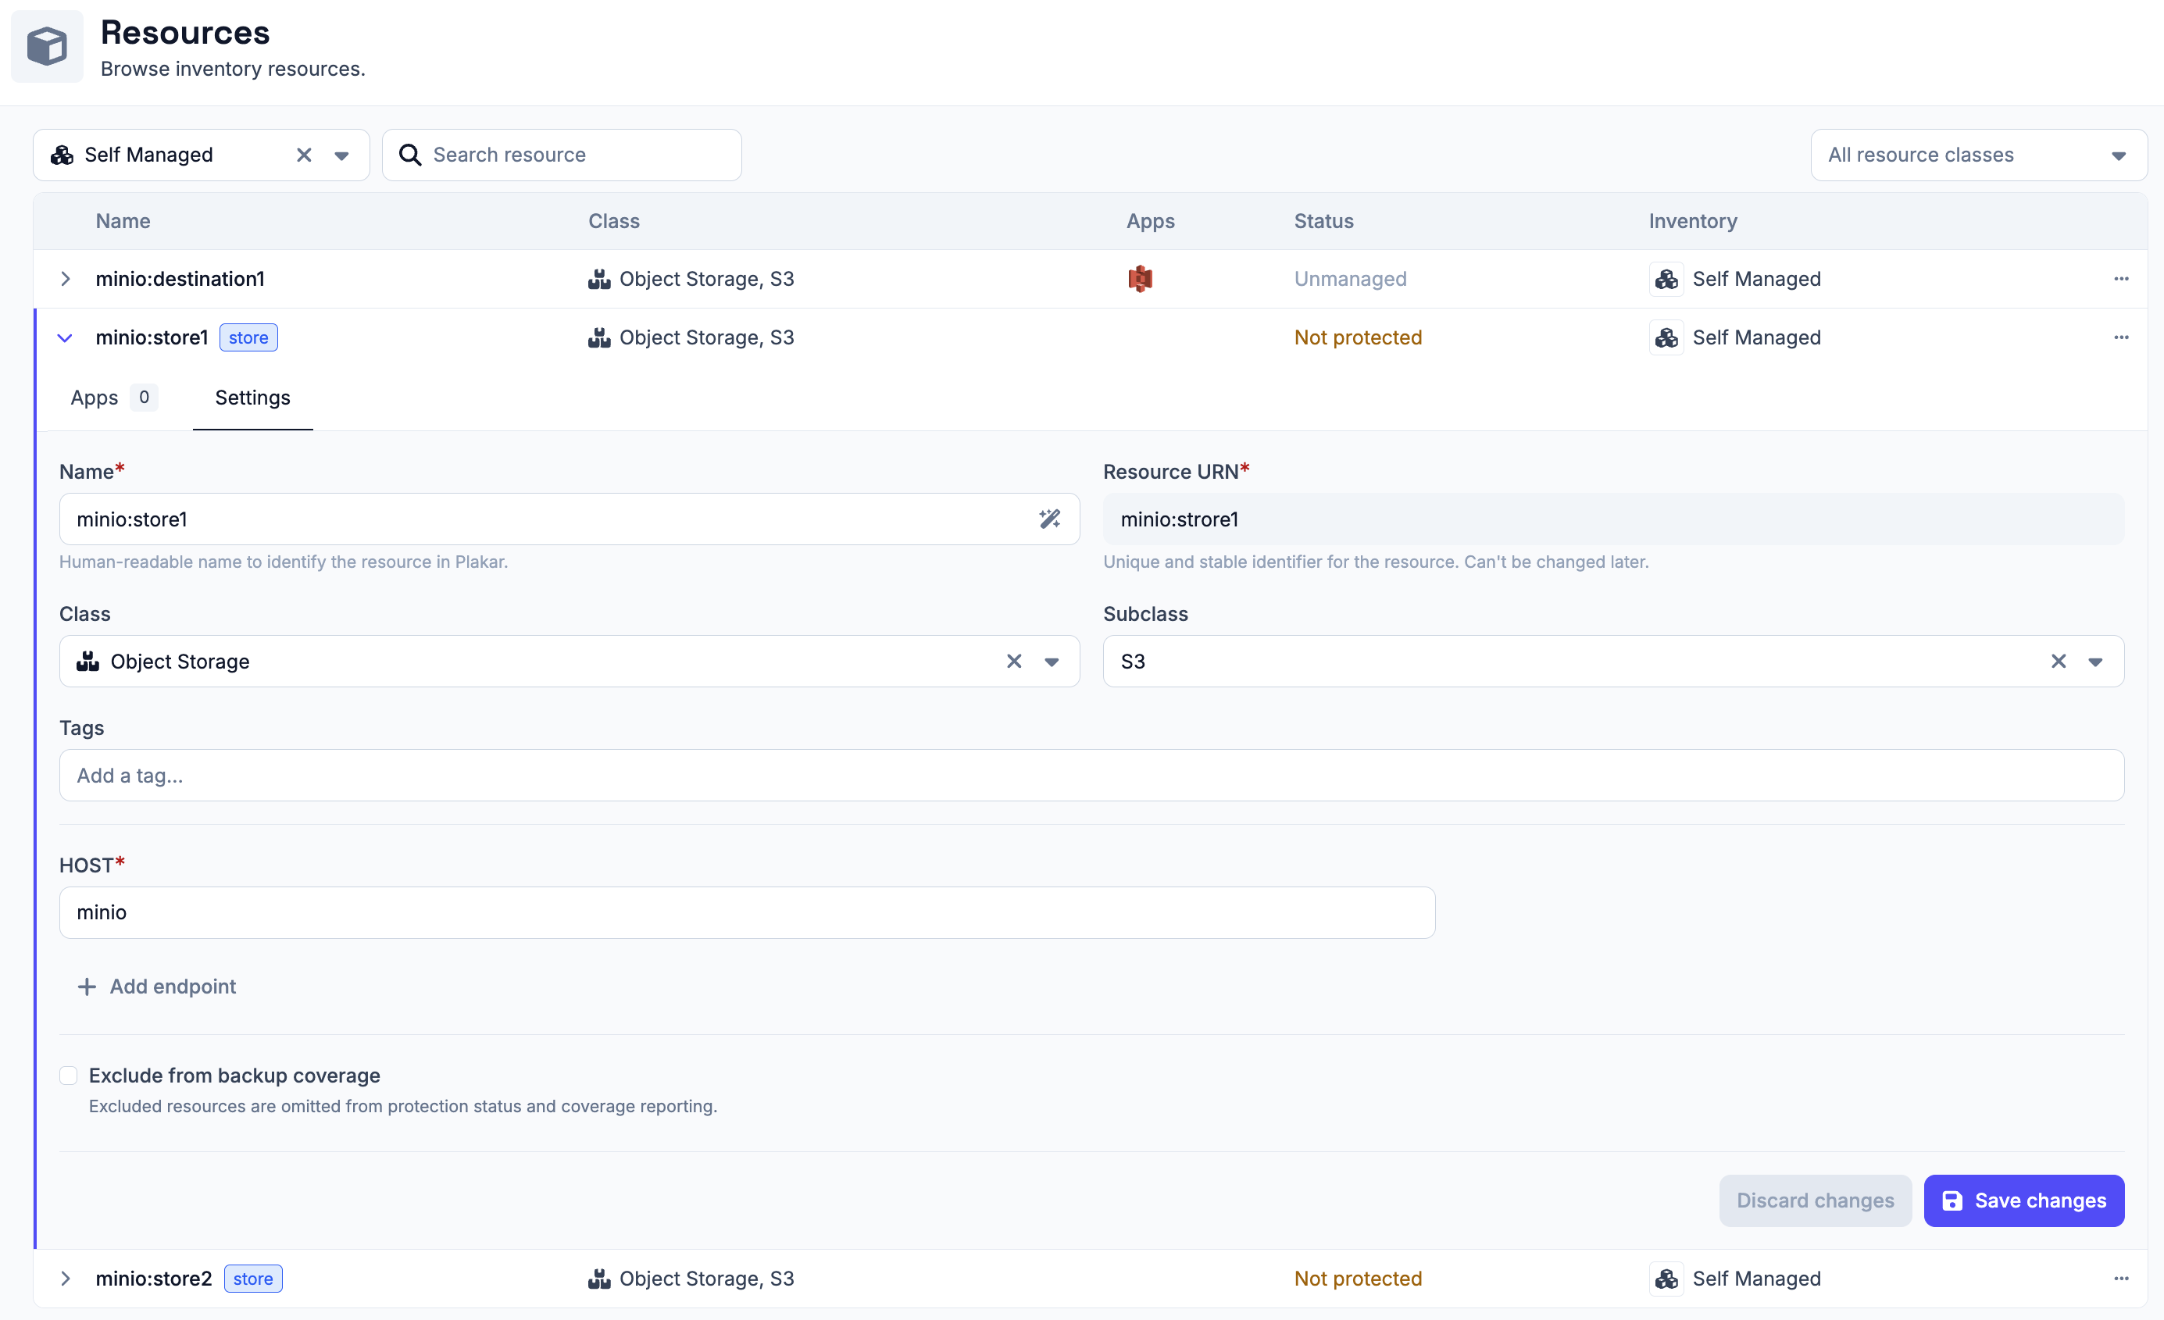Open more options for minio:store2
2164x1320 pixels.
pos(2121,1278)
